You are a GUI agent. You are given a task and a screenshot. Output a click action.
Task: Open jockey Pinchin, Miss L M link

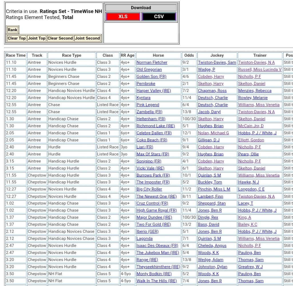tap(214, 189)
